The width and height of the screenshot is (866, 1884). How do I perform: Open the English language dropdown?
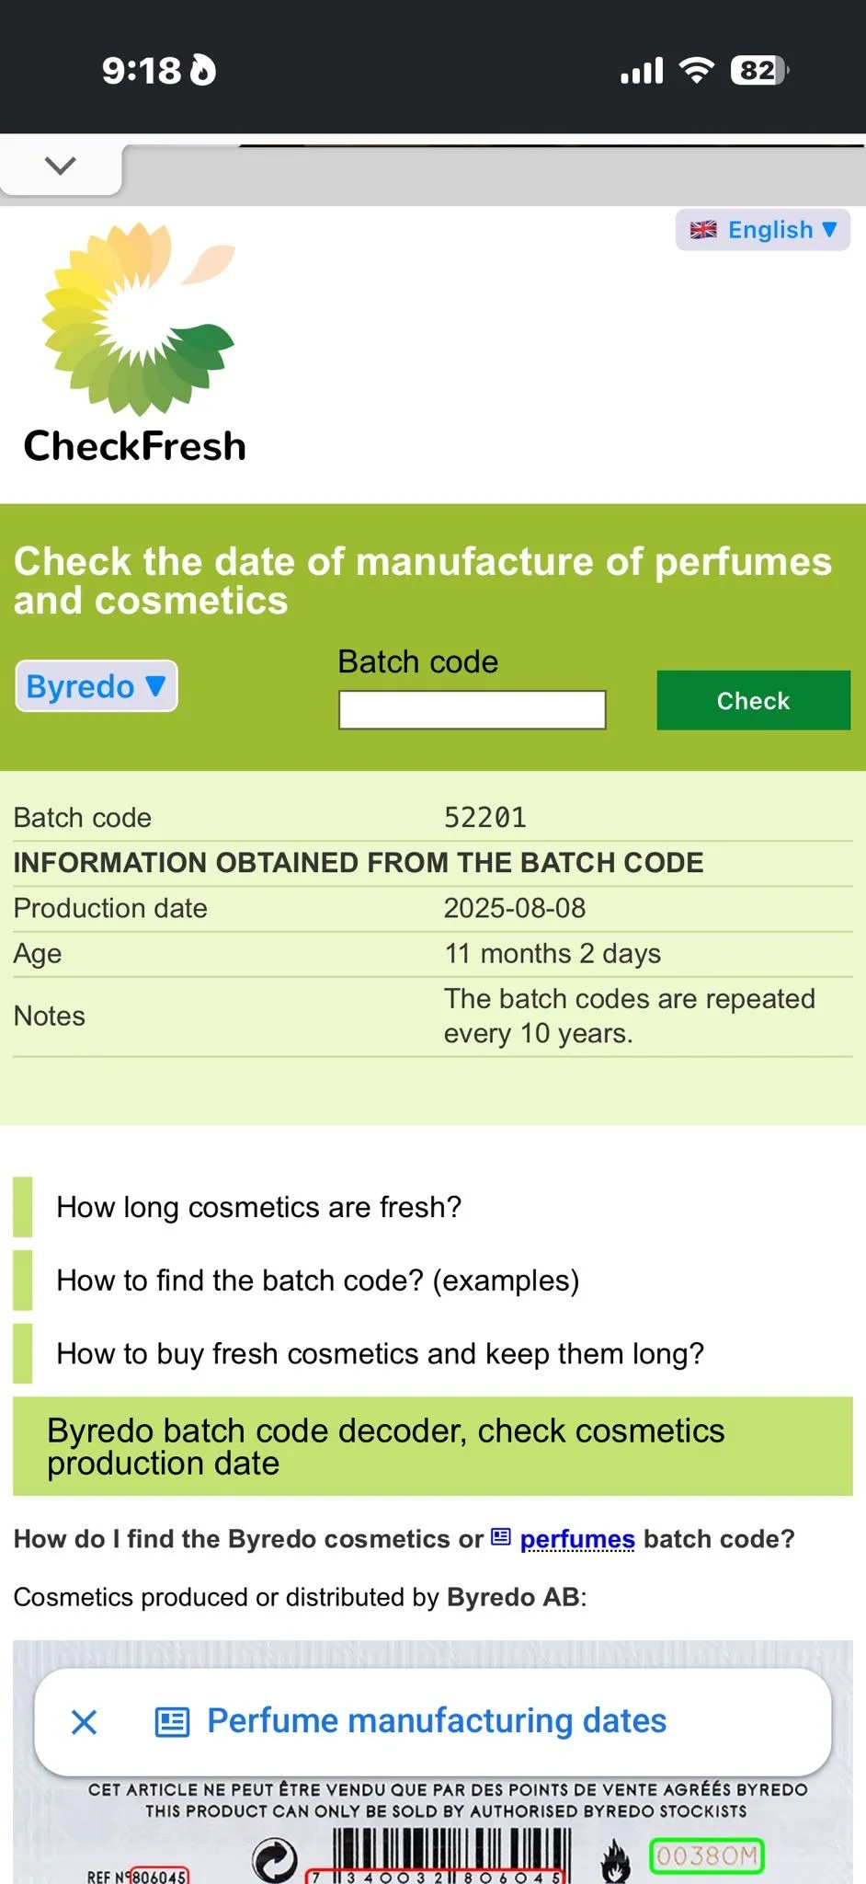pos(762,230)
